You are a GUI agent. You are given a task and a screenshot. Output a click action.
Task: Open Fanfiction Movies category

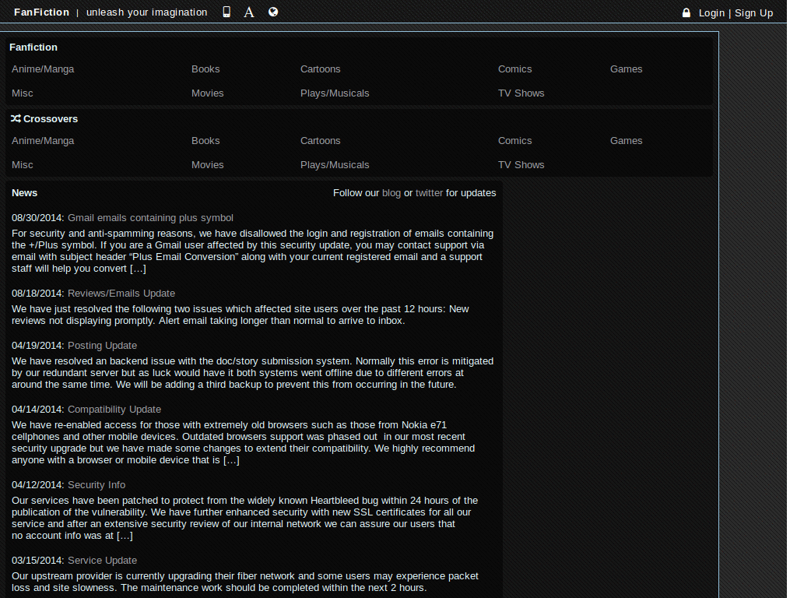click(x=207, y=93)
